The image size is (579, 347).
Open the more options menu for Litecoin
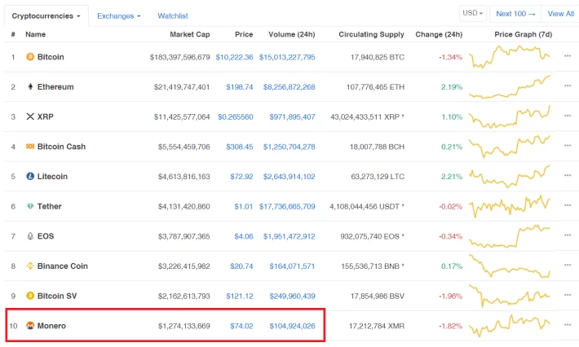568,175
